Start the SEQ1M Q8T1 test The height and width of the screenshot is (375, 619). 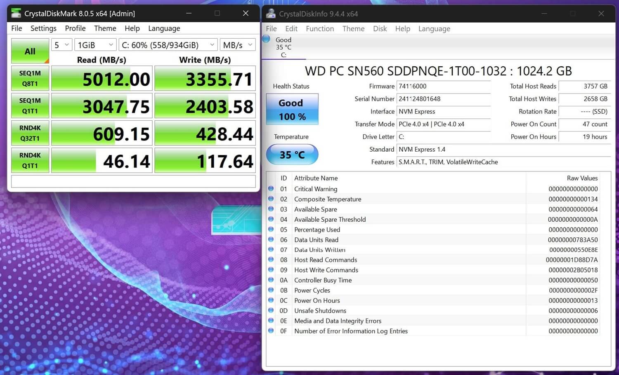click(30, 78)
